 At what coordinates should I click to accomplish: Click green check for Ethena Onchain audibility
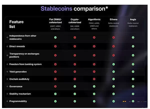point(113,79)
